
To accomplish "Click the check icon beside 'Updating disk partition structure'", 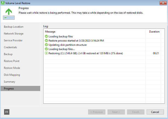I will point(46,45).
